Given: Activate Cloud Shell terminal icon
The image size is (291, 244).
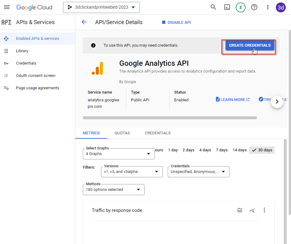Looking at the screenshot, I should point(227,7).
